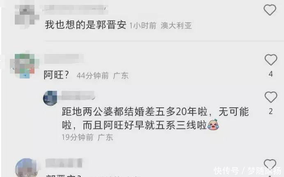284x177 pixels.
Task: Tap the like count 4
Action: click(x=271, y=74)
